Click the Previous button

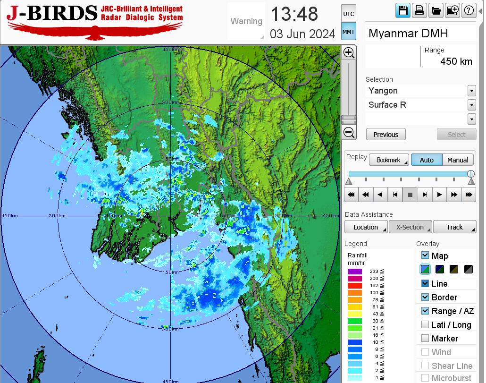pos(385,135)
